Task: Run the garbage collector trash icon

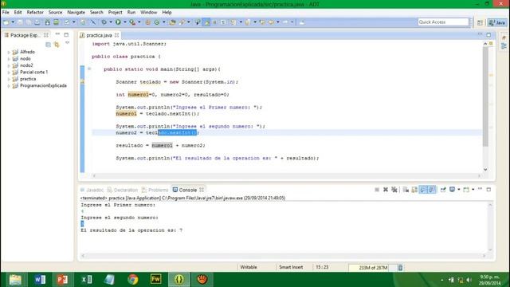Action: 400,268
